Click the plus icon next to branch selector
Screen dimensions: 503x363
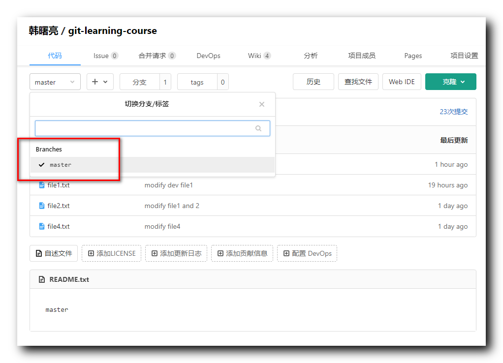95,82
